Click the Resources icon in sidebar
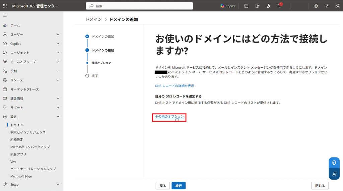Screen dimensions: 343x191 5,80
